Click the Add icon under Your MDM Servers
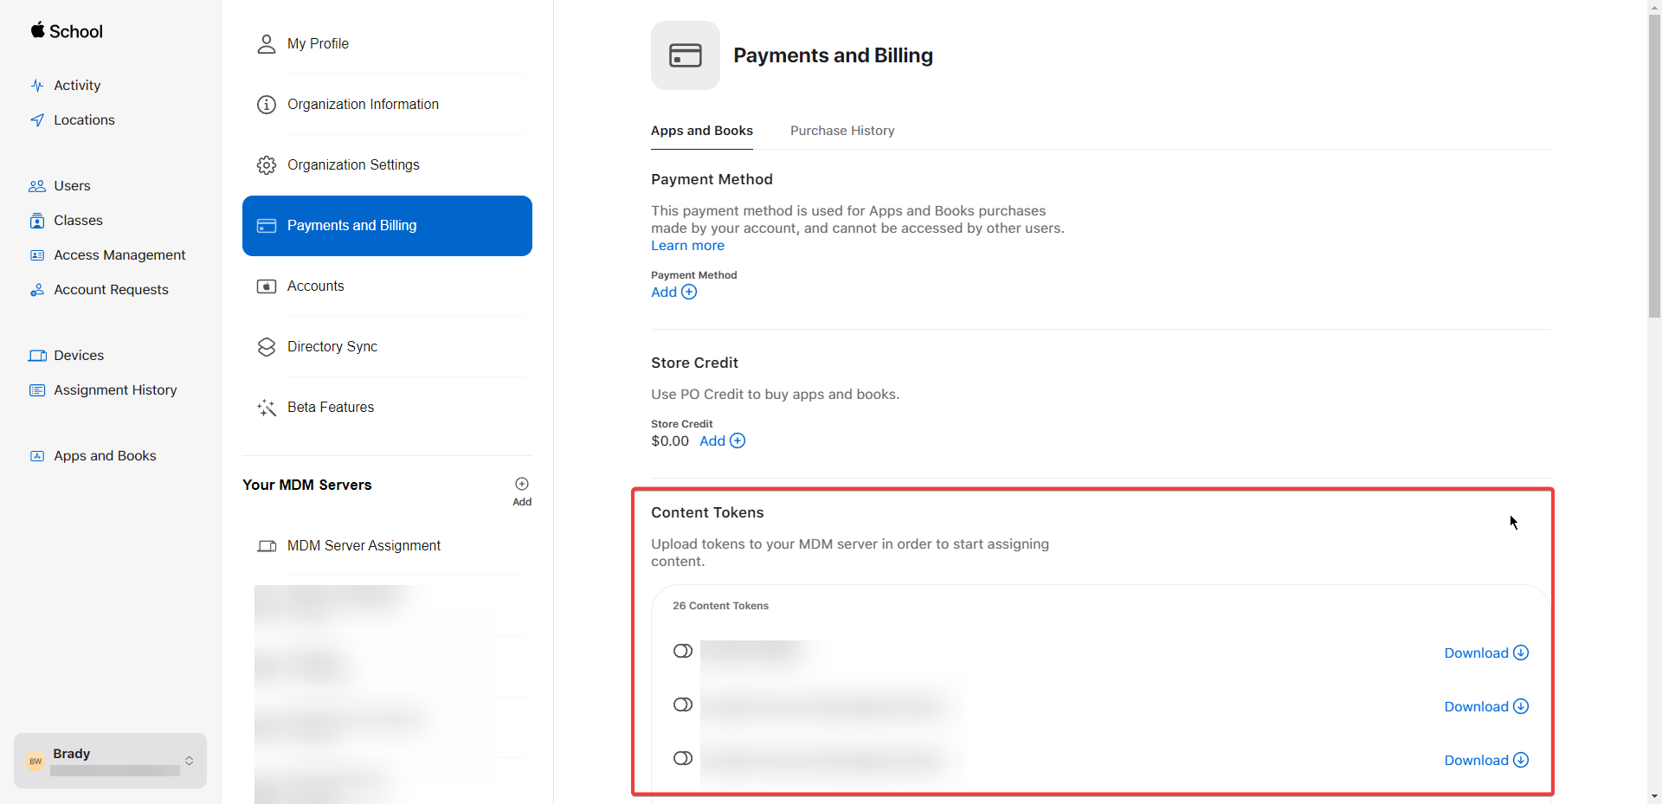The image size is (1662, 804). click(522, 485)
